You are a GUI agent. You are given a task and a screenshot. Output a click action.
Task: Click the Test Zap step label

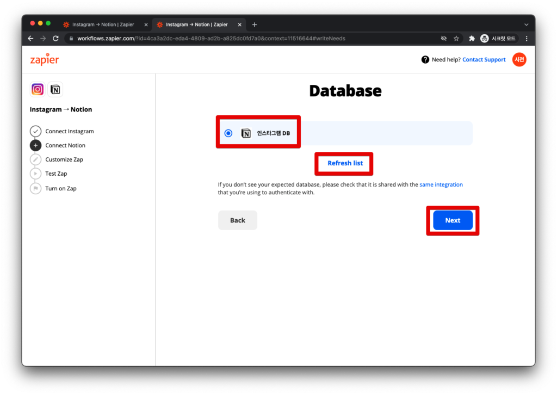(x=56, y=174)
